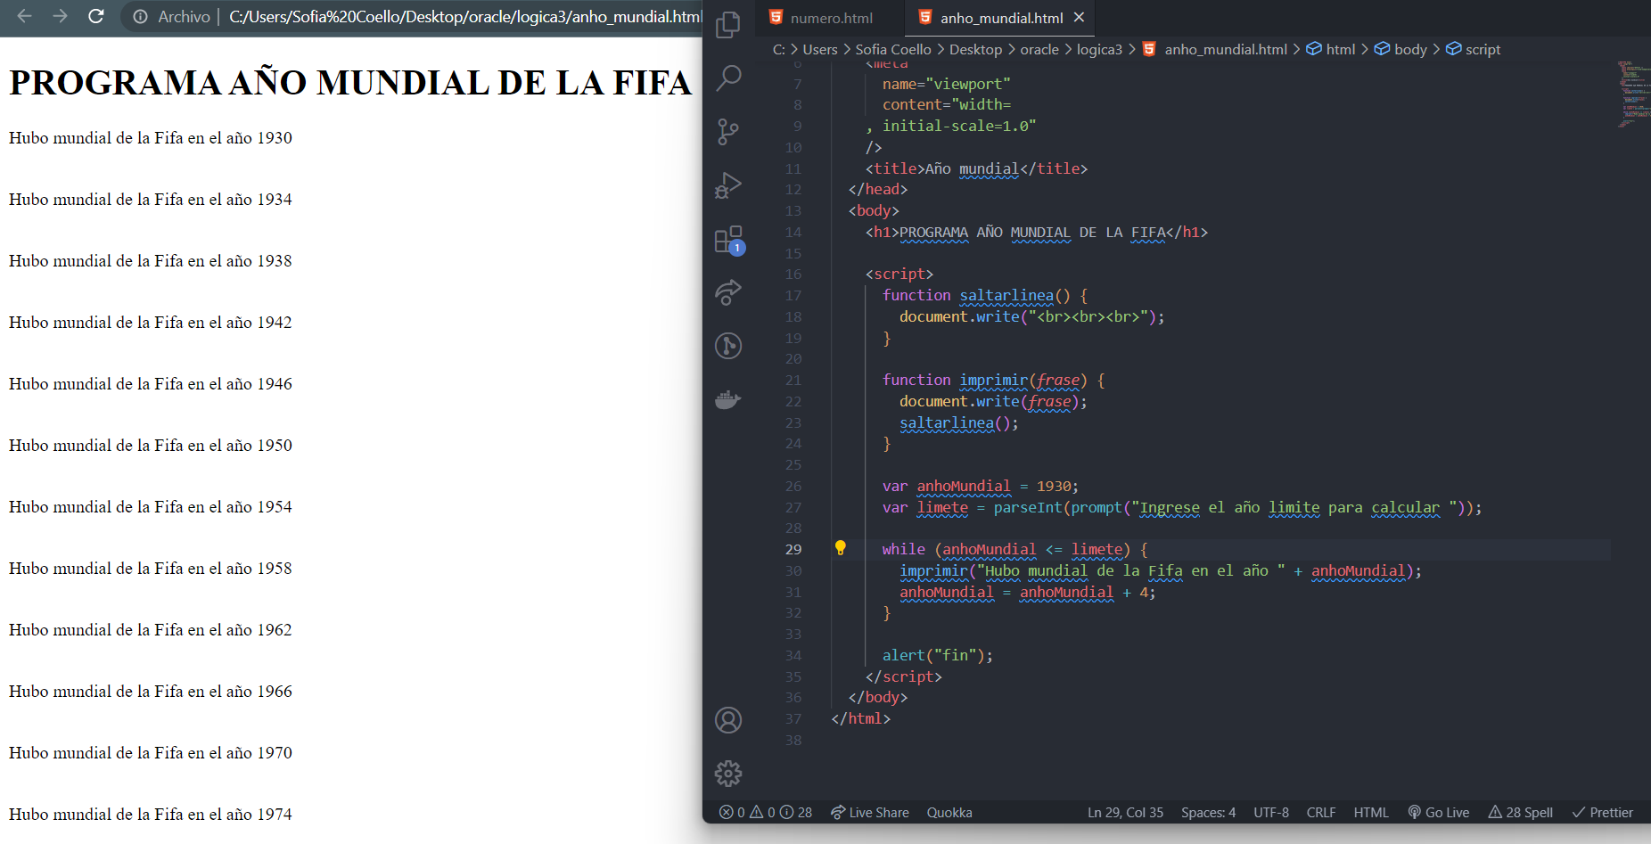Click the saltarlinea function name on line 17
The height and width of the screenshot is (844, 1651).
[x=1006, y=295]
